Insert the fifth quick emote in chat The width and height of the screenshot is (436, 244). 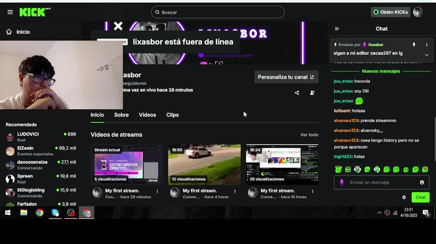[x=377, y=169]
